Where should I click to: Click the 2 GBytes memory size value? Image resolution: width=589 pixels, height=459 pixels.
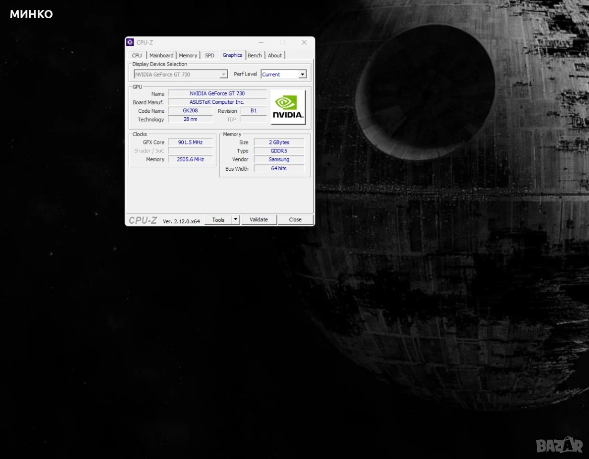pos(279,142)
